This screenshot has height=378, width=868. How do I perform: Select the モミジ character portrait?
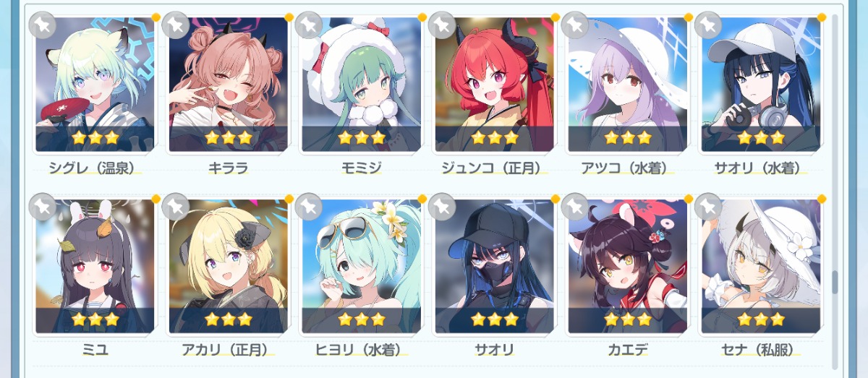click(x=361, y=85)
